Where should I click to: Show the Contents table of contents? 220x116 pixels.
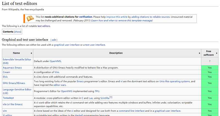(x=17, y=32)
